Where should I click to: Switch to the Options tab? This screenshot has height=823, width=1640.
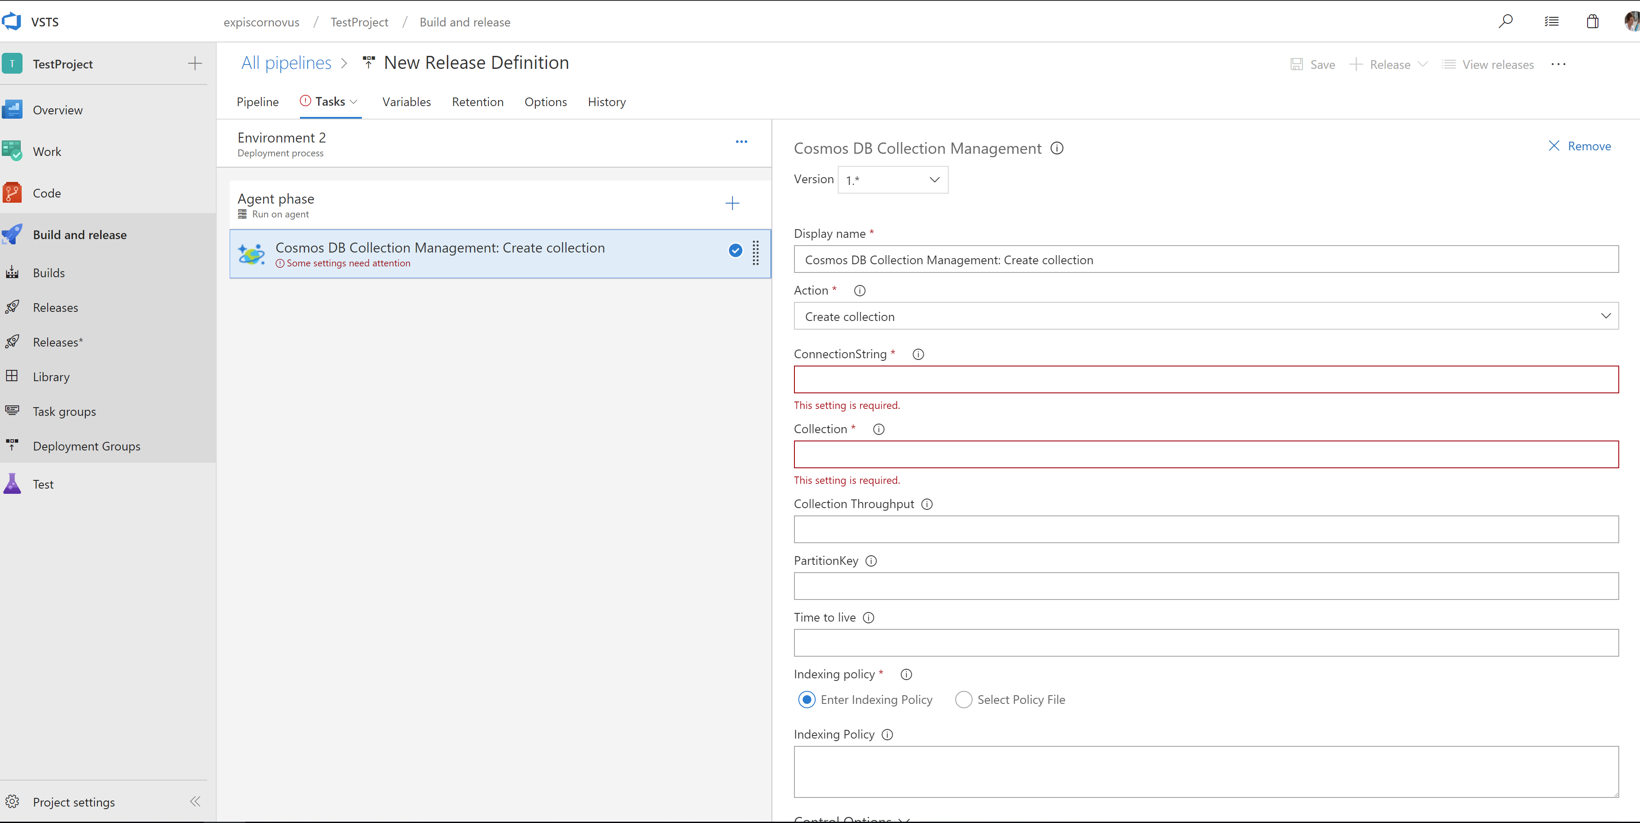click(546, 102)
